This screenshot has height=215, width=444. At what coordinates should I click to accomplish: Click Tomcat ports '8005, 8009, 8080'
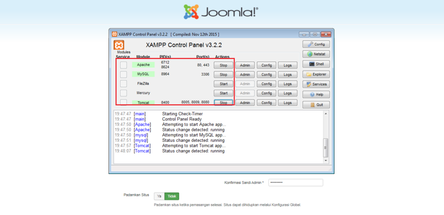point(196,102)
